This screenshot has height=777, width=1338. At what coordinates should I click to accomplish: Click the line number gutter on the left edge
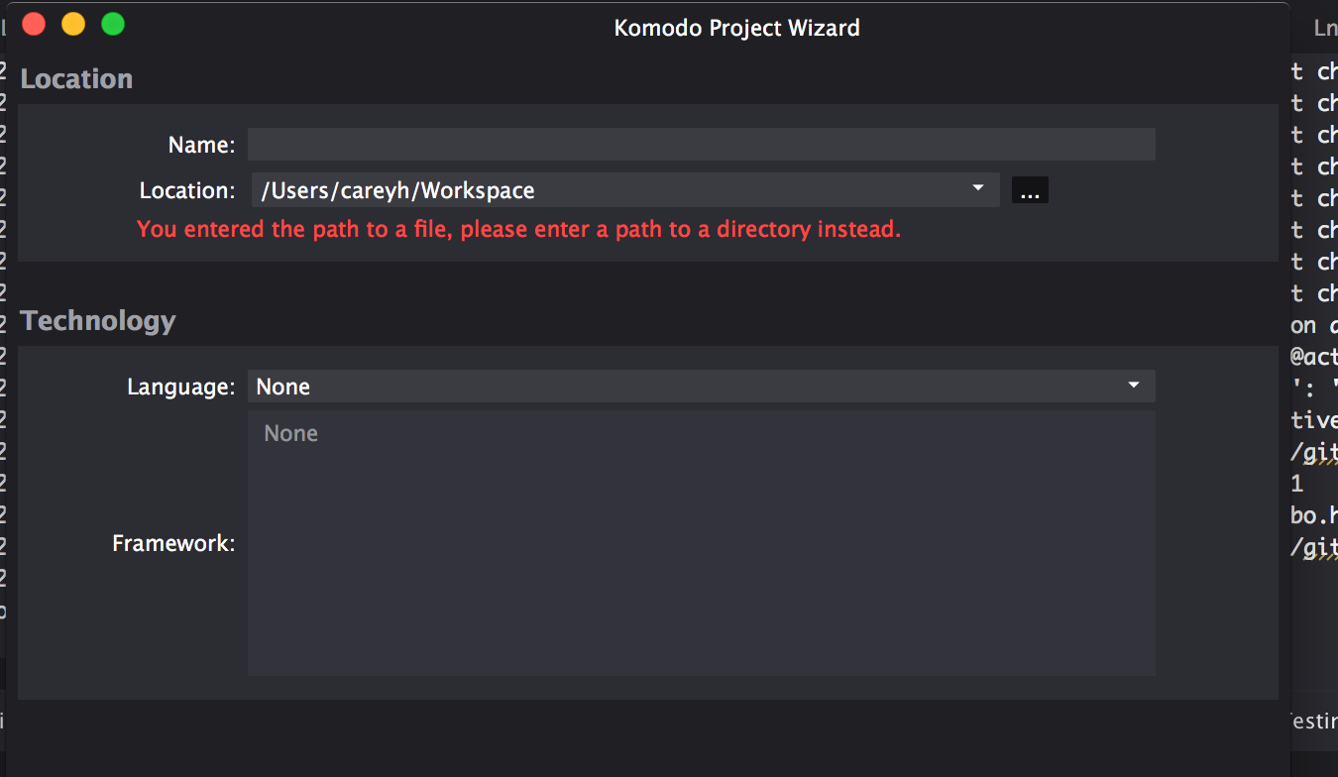pyautogui.click(x=5, y=297)
